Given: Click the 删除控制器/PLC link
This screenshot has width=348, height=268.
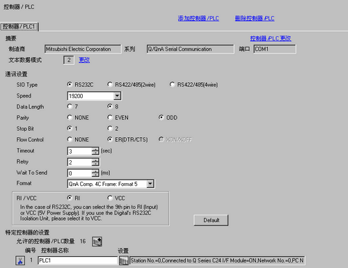Looking at the screenshot, I should click(255, 18).
